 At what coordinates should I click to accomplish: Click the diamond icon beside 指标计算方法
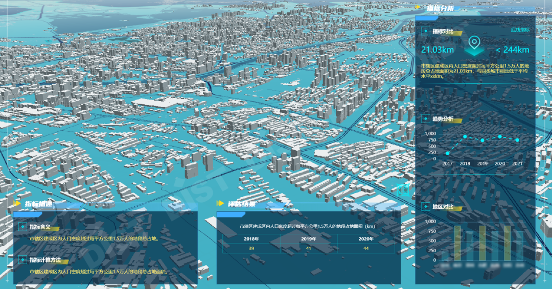22,260
